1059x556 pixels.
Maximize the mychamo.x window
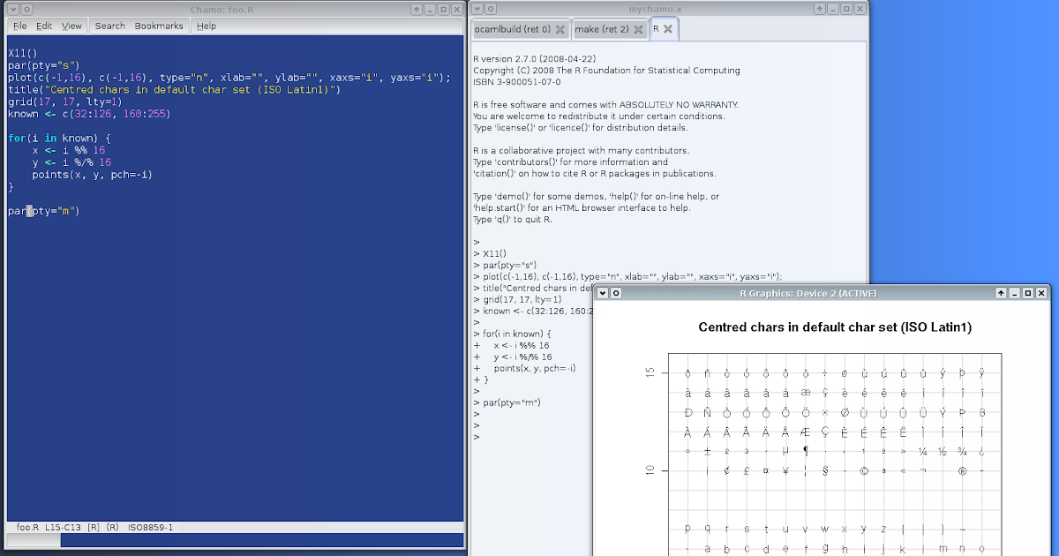coord(845,8)
